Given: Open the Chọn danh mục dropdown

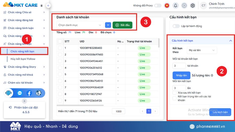Looking at the screenshot, I should [x=80, y=25].
